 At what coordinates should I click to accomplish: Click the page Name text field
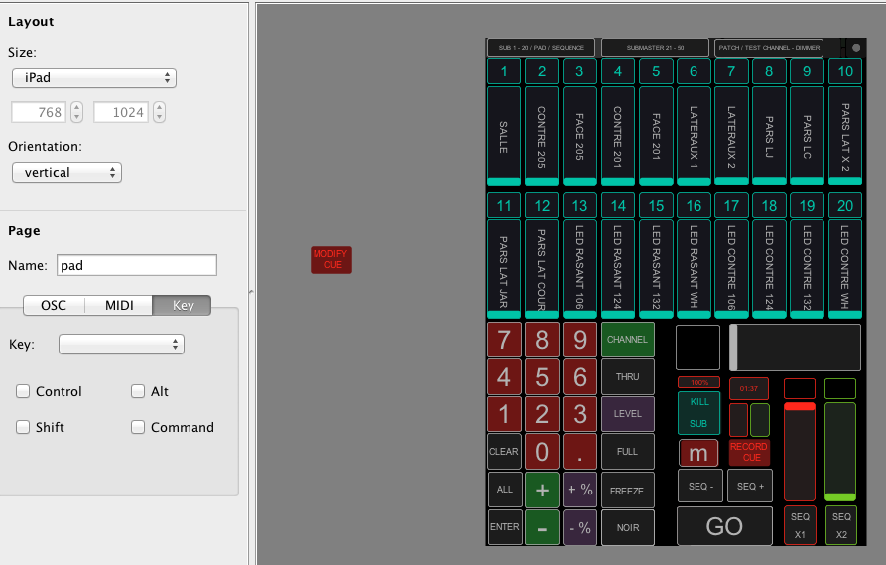pos(137,266)
